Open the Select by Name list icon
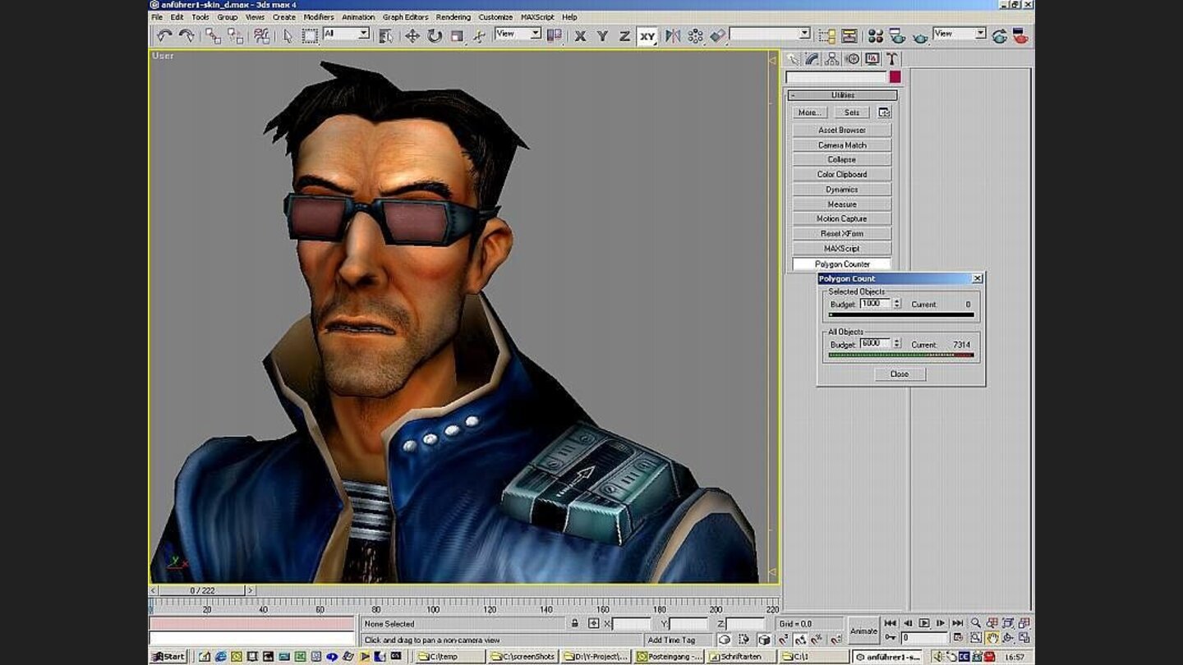This screenshot has height=665, width=1183. (x=385, y=35)
